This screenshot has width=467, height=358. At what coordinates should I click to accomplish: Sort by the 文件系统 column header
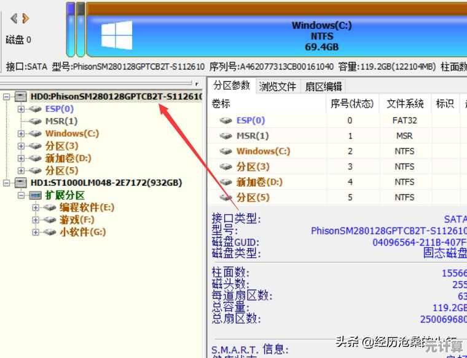point(404,104)
